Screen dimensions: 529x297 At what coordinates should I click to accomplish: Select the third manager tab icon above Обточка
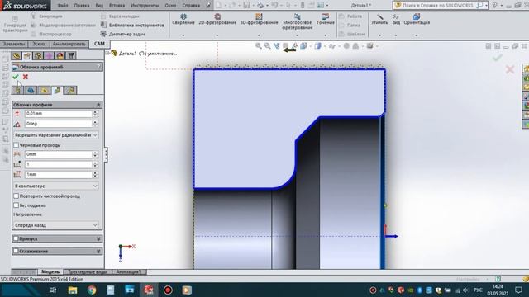[38, 55]
